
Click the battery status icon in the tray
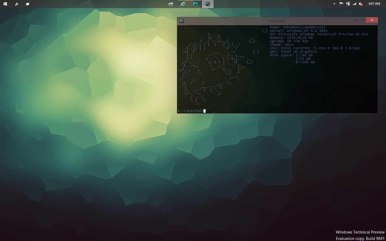[348, 4]
